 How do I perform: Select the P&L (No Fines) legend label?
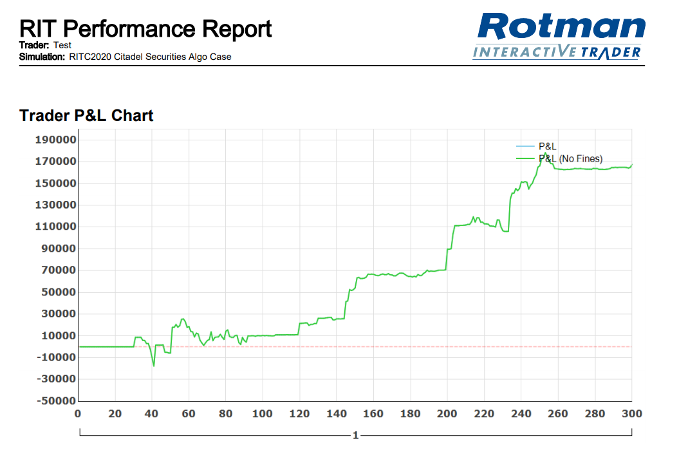[x=570, y=158]
